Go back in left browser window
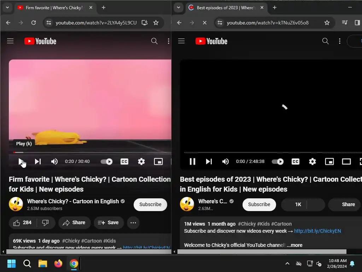 pyautogui.click(x=8, y=23)
